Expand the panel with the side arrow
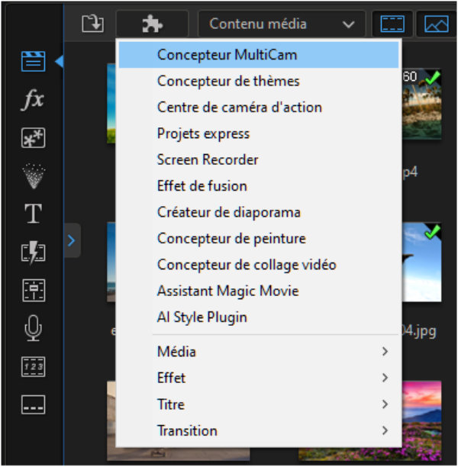458x467 pixels. (72, 240)
